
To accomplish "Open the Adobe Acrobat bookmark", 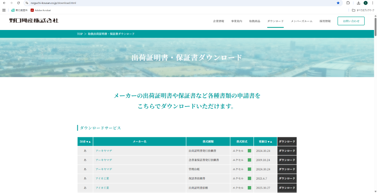I will [41, 10].
